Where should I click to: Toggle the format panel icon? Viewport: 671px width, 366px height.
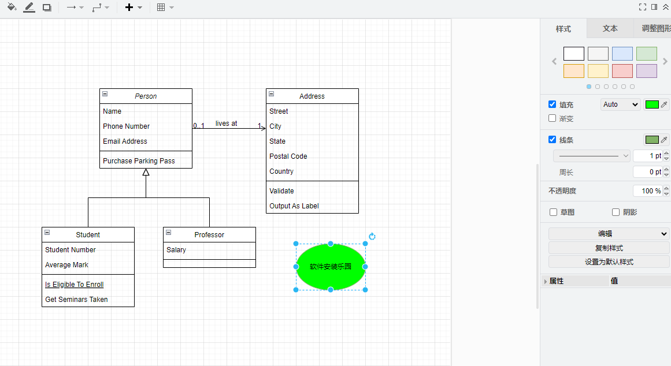[654, 7]
